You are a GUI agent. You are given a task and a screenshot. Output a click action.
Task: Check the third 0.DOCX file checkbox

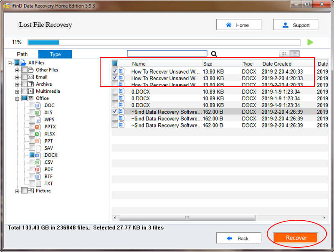pyautogui.click(x=115, y=104)
